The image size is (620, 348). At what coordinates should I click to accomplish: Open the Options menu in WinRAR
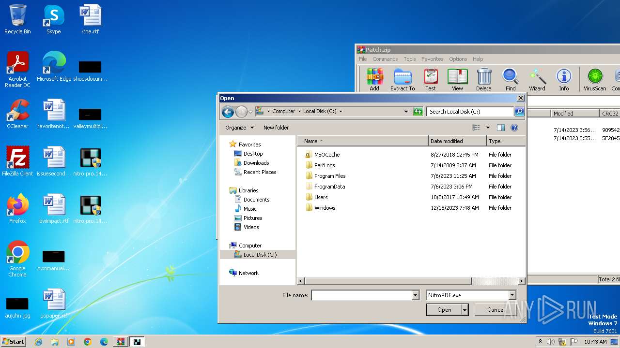[x=458, y=59]
